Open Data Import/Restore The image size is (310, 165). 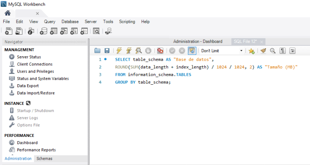click(x=36, y=93)
